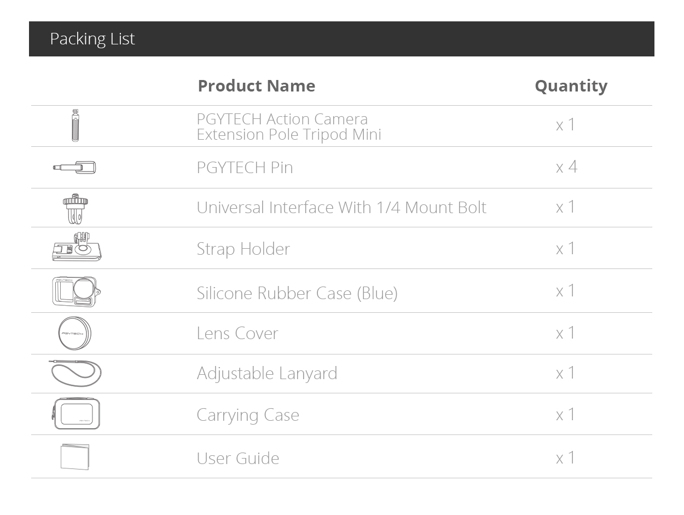Select the Product Name column header
Screen dimensions: 684x515
[256, 85]
